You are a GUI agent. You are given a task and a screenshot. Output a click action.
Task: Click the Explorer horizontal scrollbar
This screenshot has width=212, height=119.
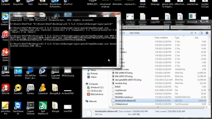[x=158, y=107]
